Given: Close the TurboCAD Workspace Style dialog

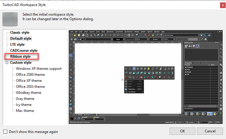Looking at the screenshot, I should 223,5.
